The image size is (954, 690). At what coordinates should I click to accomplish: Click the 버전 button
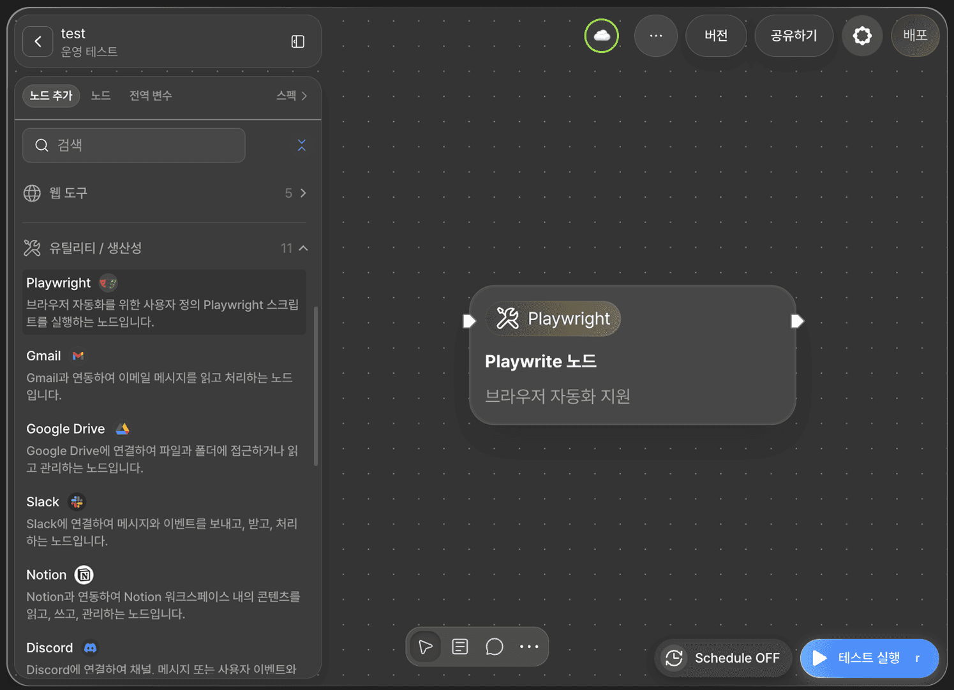(716, 36)
